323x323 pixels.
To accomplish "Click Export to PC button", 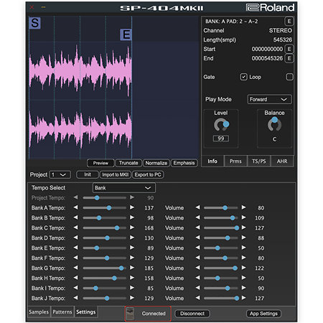I will click(148, 175).
